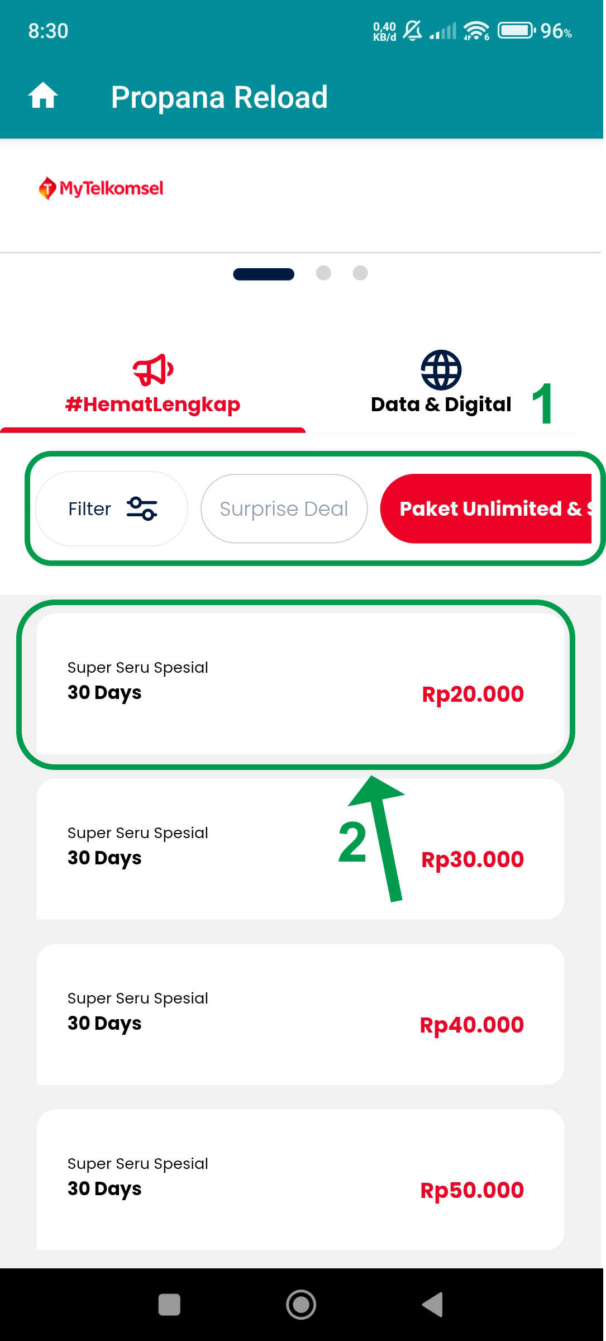606x1341 pixels.
Task: Select the #HematLengkap megaphone icon
Action: point(153,370)
